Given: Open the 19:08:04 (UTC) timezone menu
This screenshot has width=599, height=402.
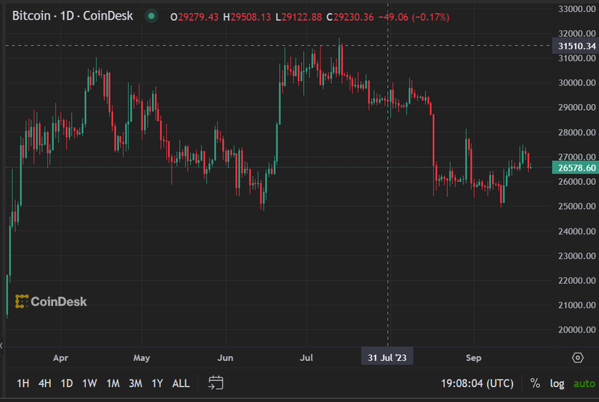Looking at the screenshot, I should [477, 383].
